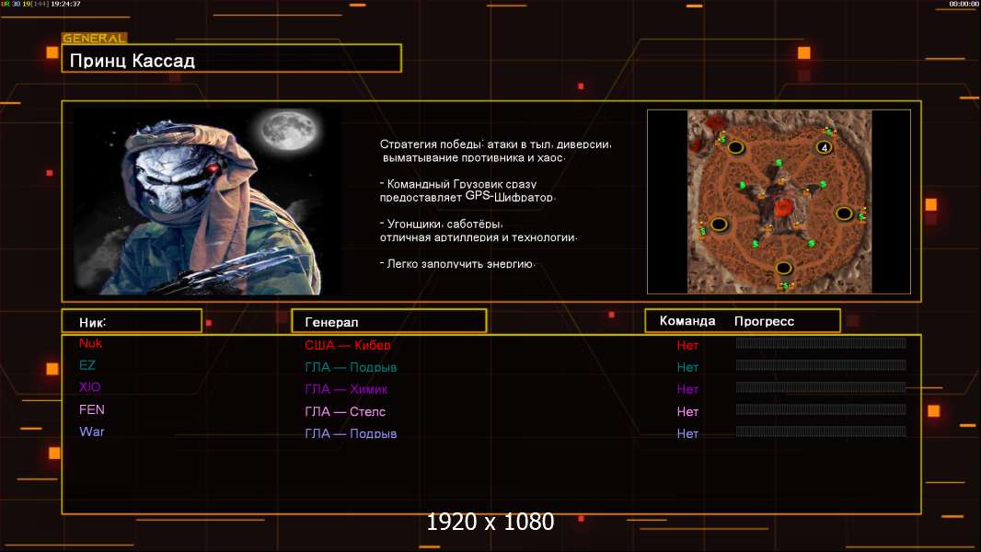Screen dimensions: 981x552
Task: Click the red crater at the minimap center
Action: [783, 207]
